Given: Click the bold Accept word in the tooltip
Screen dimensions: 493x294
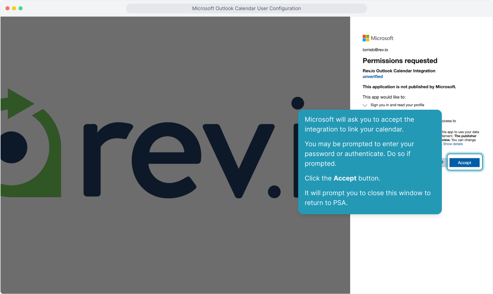Looking at the screenshot, I should [345, 178].
